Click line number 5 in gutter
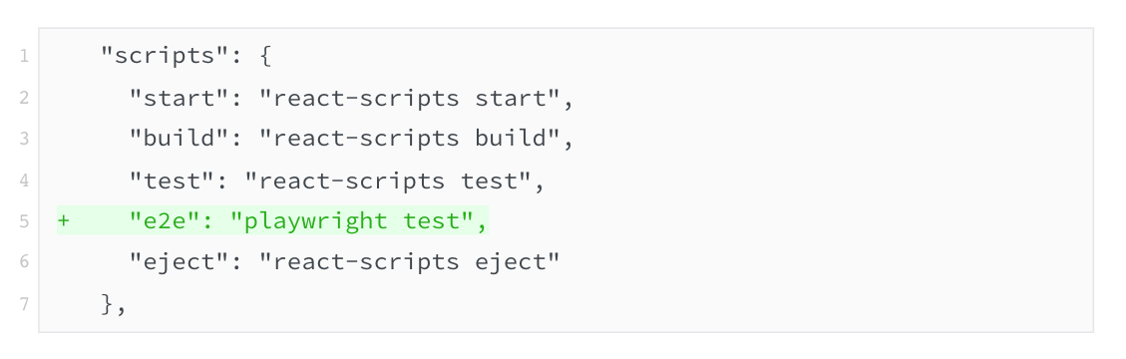The width and height of the screenshot is (1126, 359). pos(24,221)
